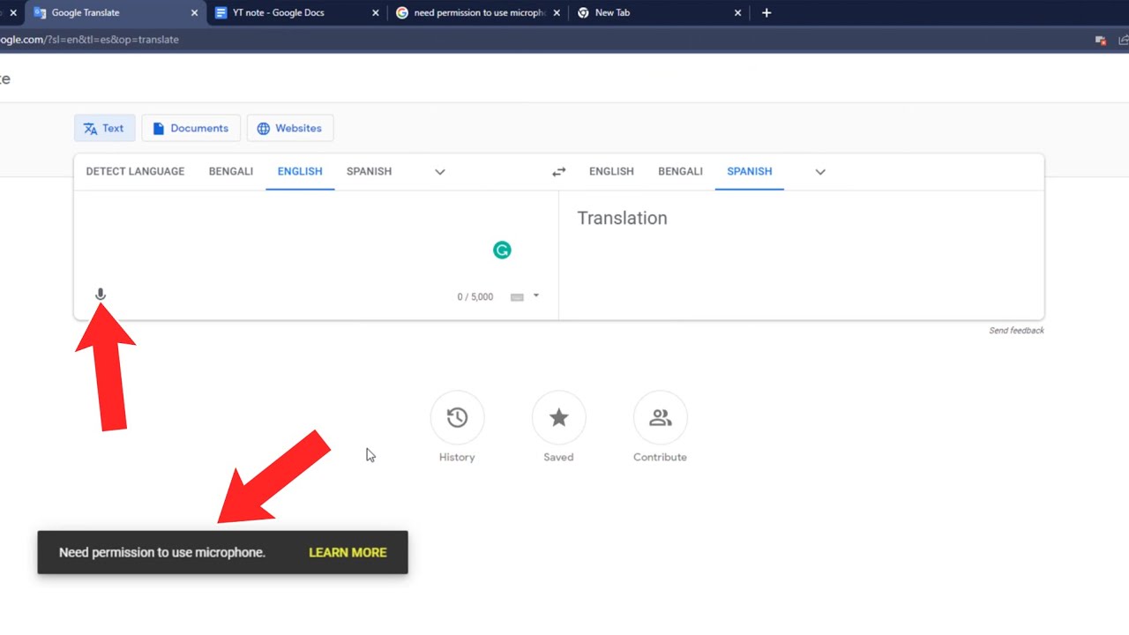Select Websites translation mode
The width and height of the screenshot is (1129, 635).
coord(289,128)
